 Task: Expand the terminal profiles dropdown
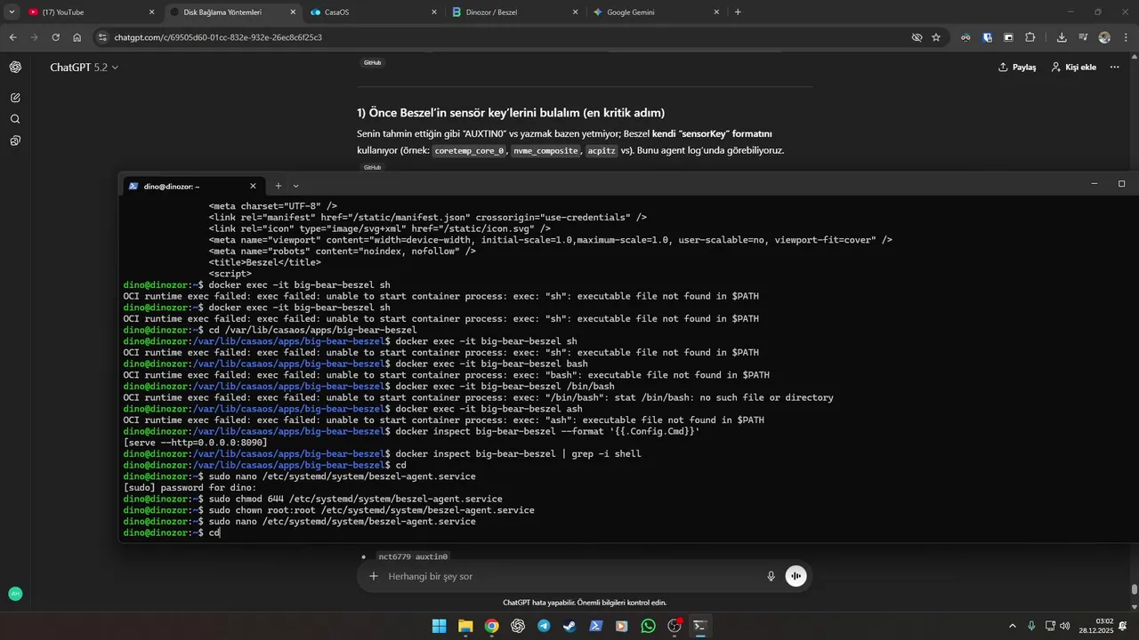[295, 186]
